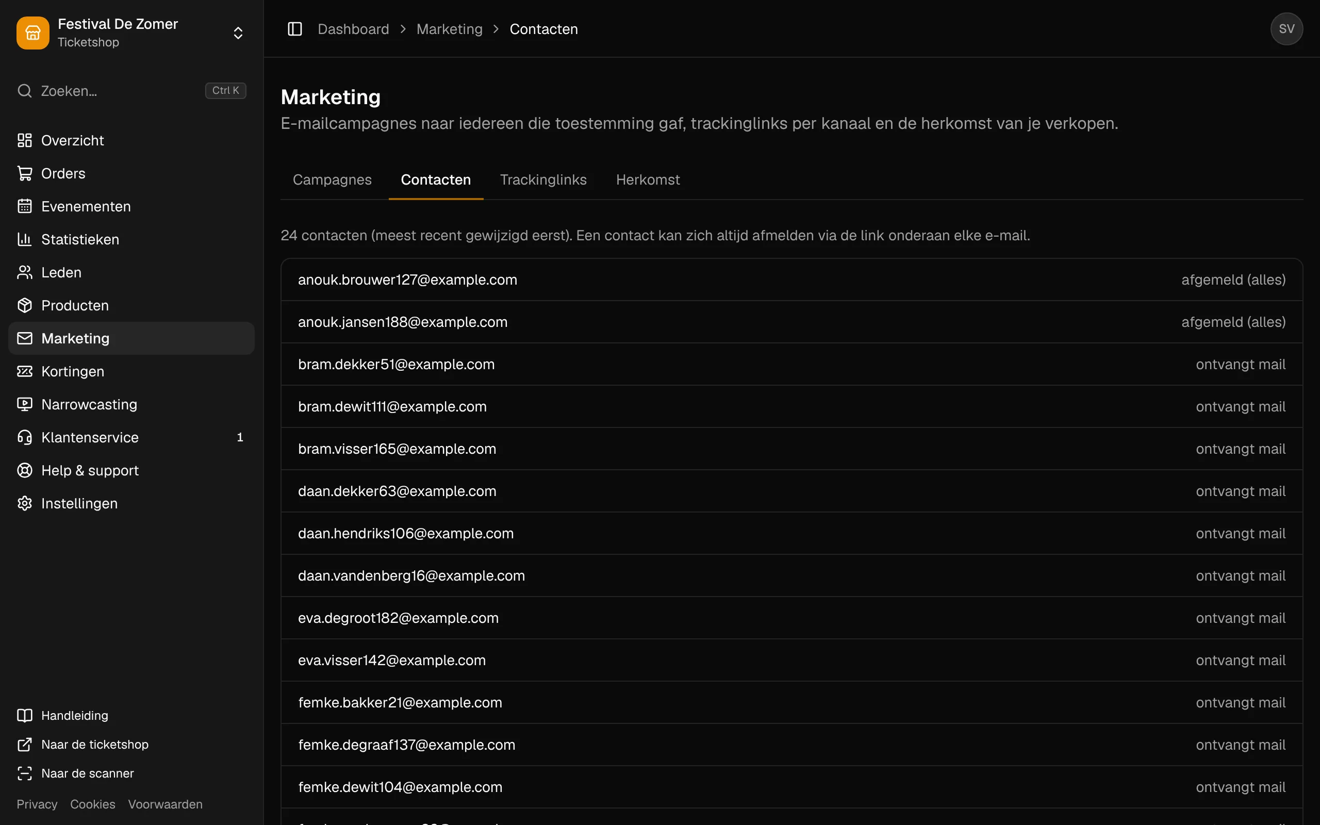Click the Evenementen calendar icon
Screen dimensions: 1320x825
[x=25, y=206]
